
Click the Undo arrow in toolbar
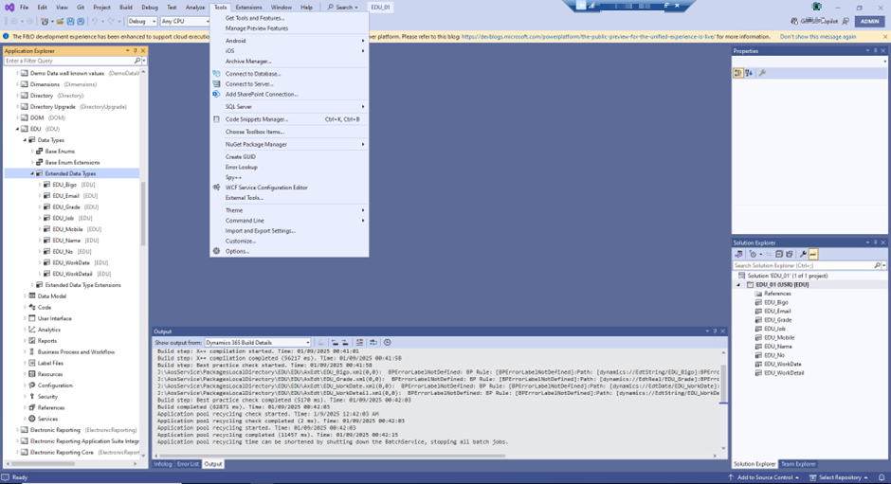[x=95, y=21]
